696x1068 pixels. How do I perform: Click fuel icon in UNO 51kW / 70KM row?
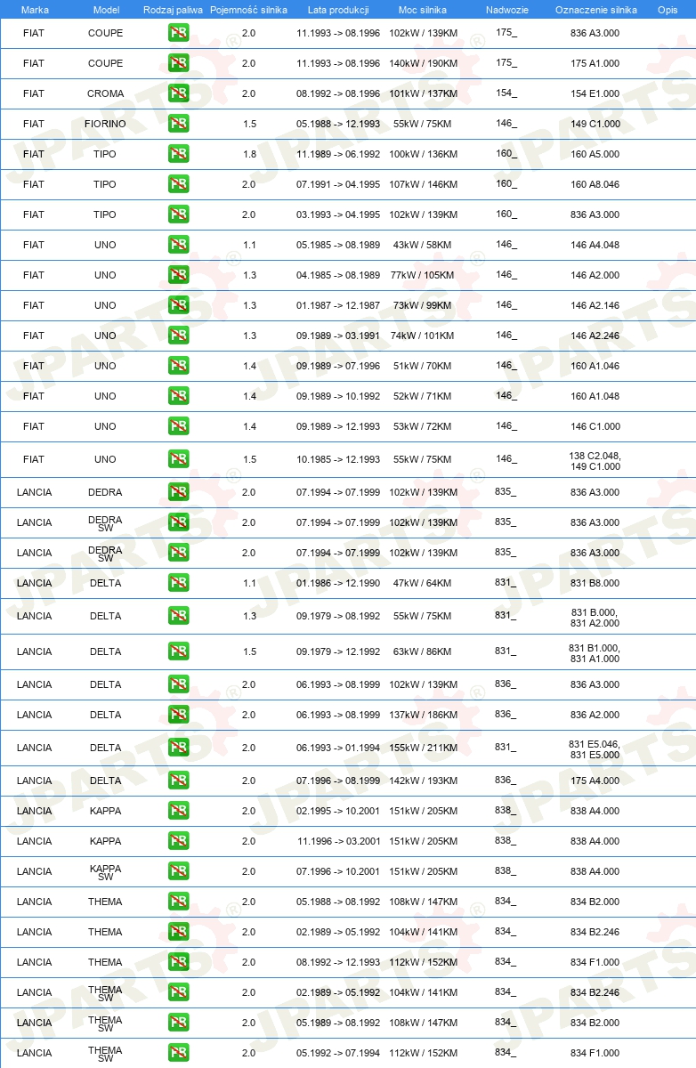tap(178, 366)
